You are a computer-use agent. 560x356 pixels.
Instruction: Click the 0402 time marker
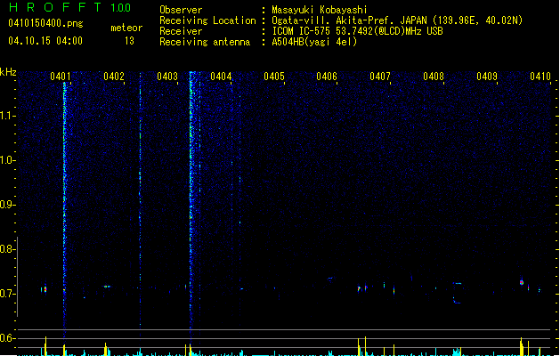(114, 77)
